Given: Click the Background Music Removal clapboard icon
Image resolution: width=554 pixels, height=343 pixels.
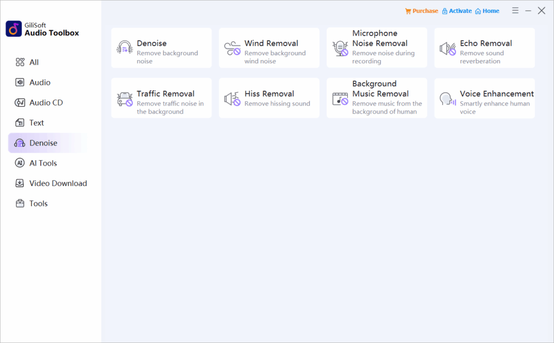Looking at the screenshot, I should point(340,99).
